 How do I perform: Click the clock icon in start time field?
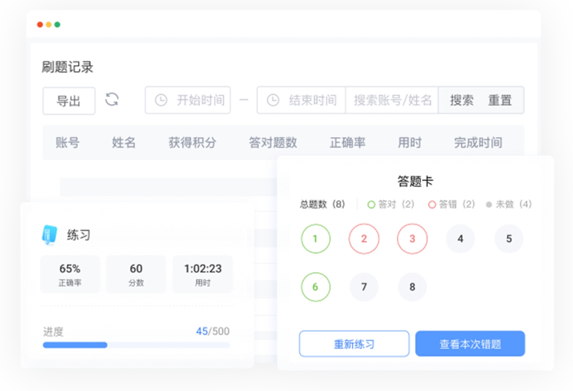(161, 100)
